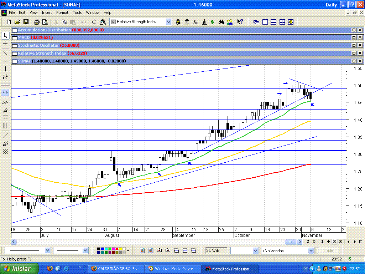Viewport: 365px width, 274px height.
Task: Click the D periodicity button below chart
Action: click(314, 242)
